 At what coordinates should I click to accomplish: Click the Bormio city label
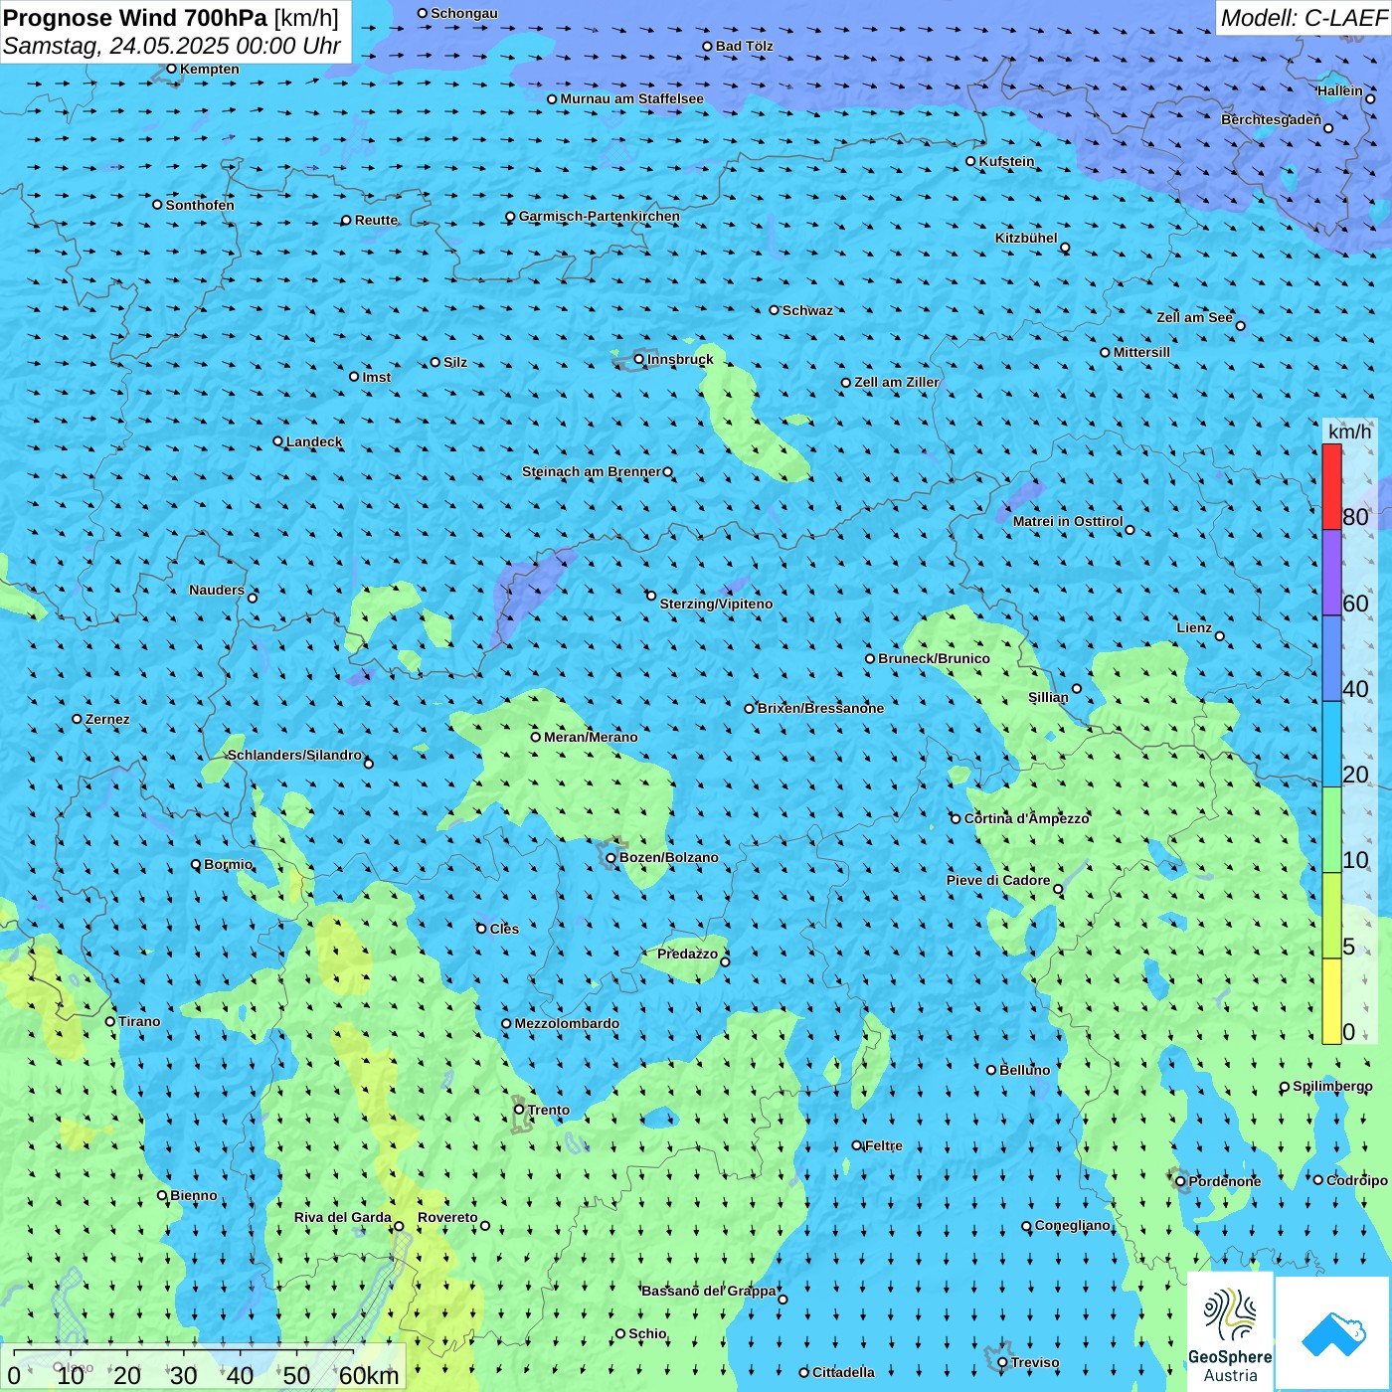tap(229, 864)
